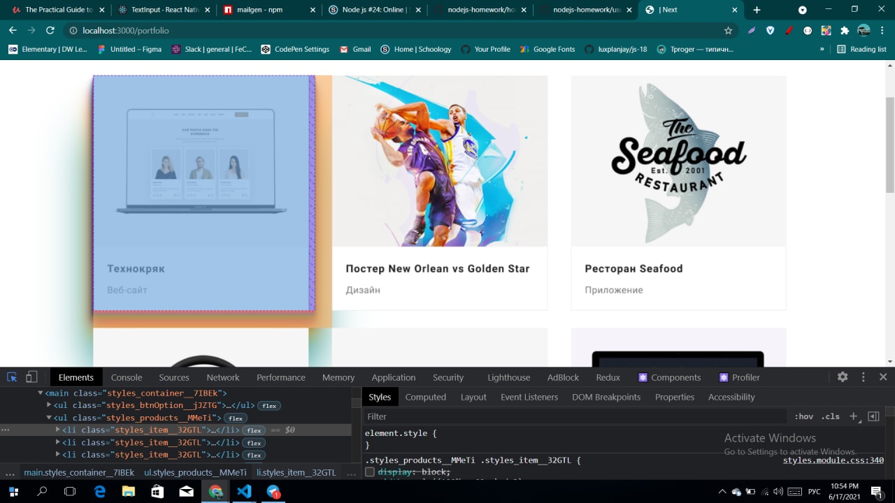This screenshot has height=503, width=895.
Task: Open Mail app from taskbar
Action: [186, 492]
